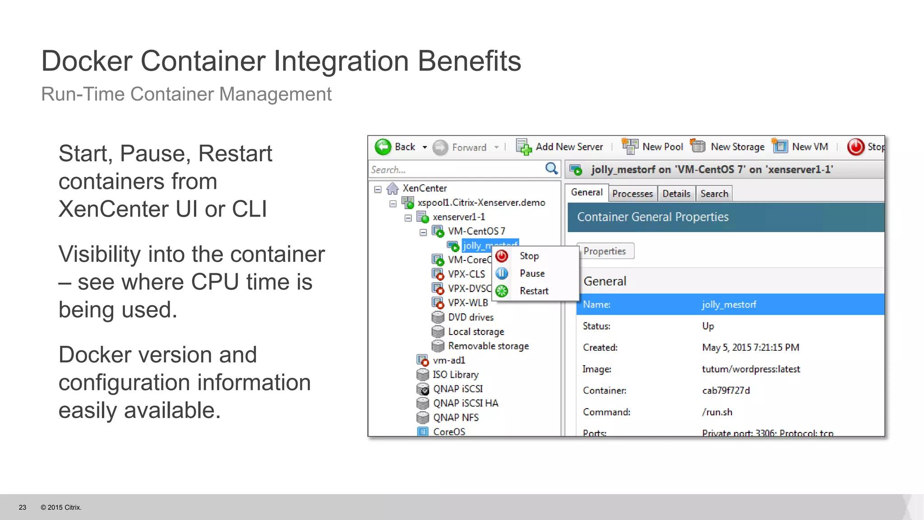Open the Forward history dropdown arrow

pos(496,147)
